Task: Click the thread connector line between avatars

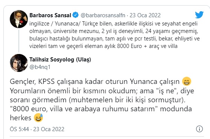Action: [19, 41]
